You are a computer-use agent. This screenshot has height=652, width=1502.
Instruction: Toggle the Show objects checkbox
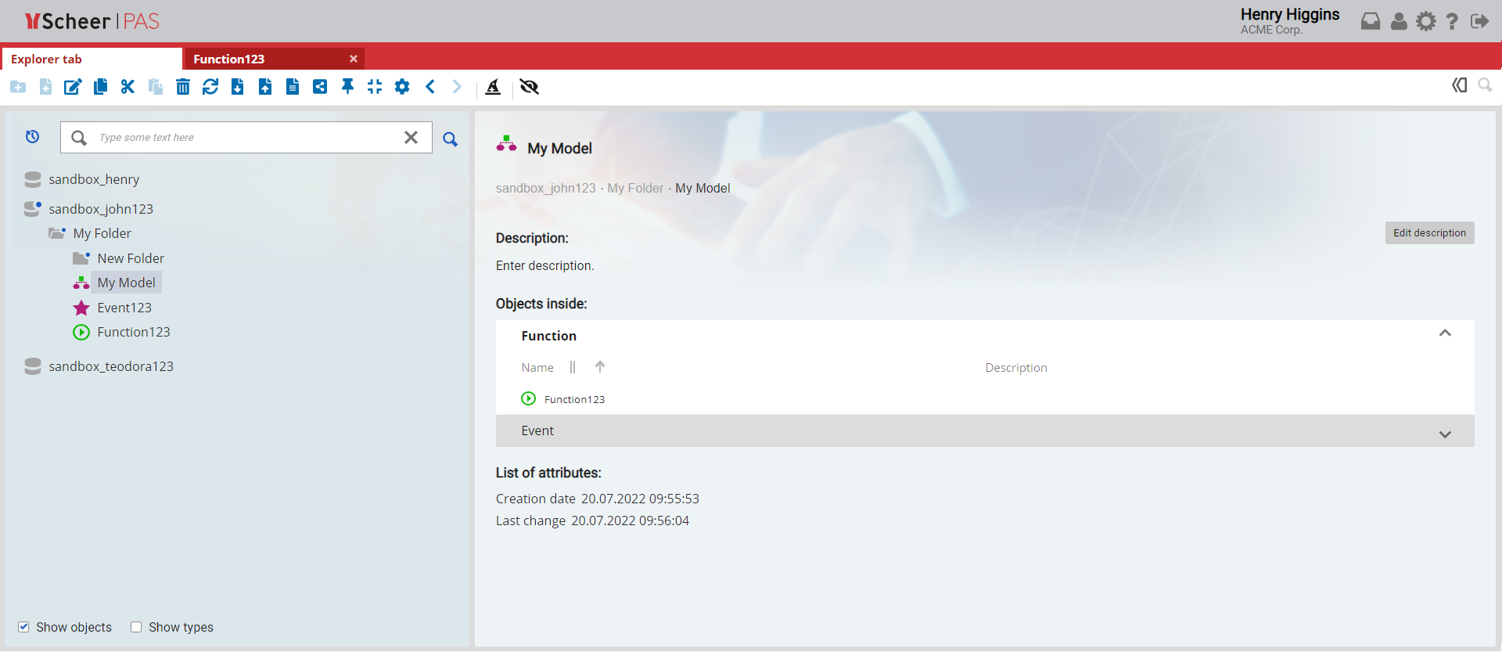tap(24, 627)
